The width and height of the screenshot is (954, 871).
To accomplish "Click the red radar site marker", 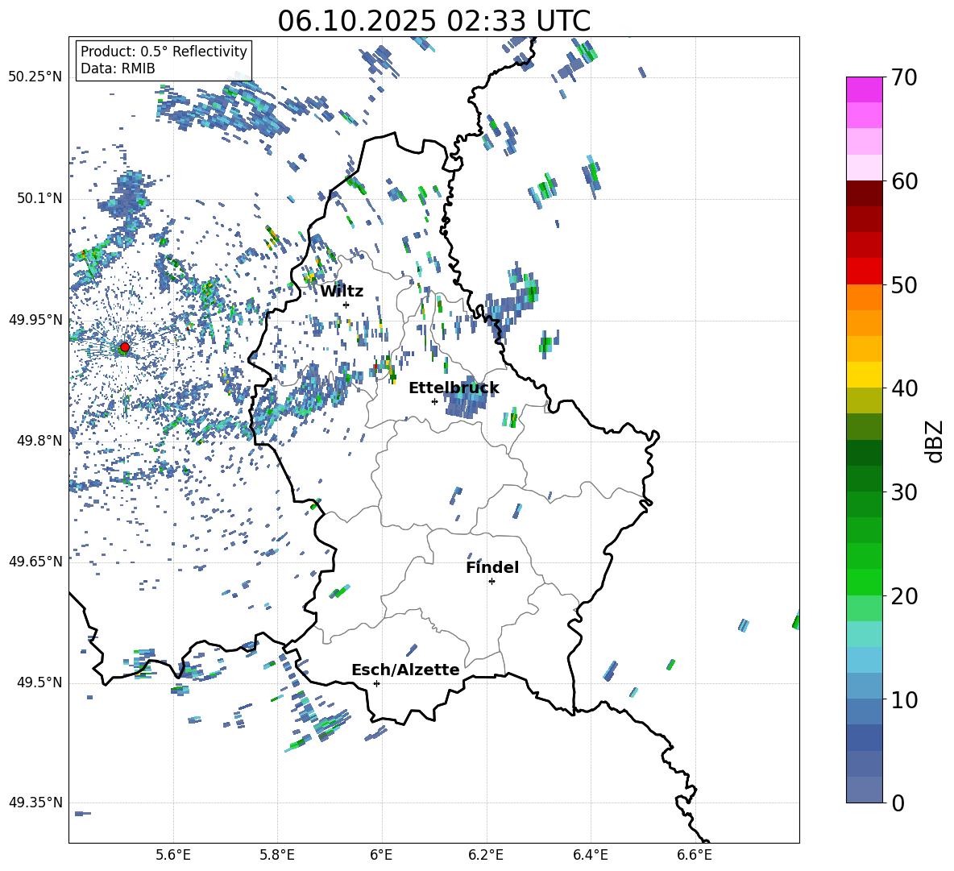I will pos(124,347).
